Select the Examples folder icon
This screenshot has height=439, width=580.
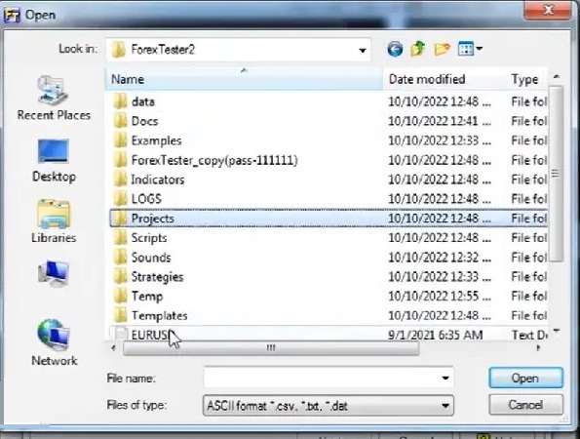pos(120,140)
